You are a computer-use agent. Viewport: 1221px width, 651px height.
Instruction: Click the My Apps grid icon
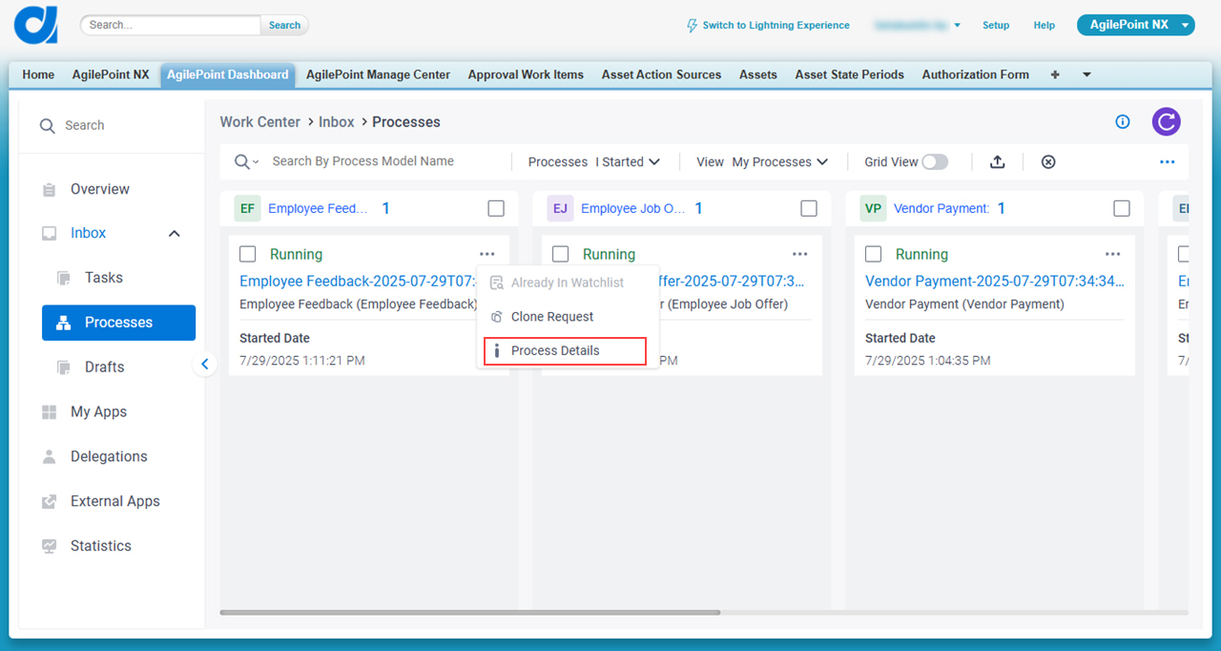(50, 412)
